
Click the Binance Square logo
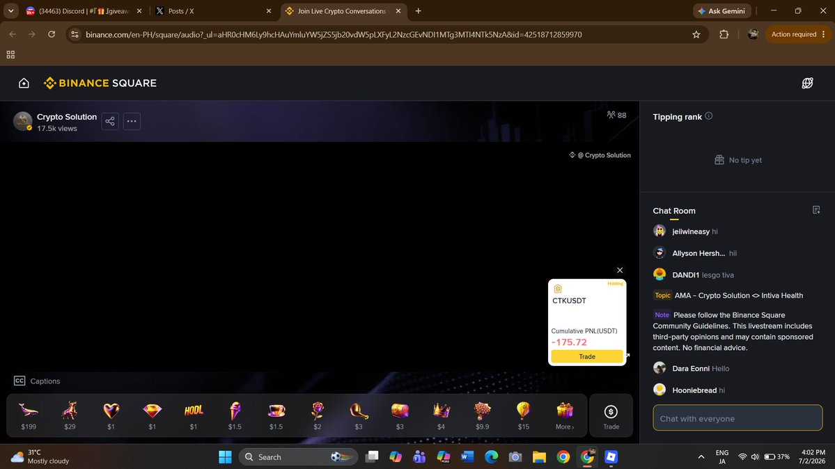click(x=100, y=83)
